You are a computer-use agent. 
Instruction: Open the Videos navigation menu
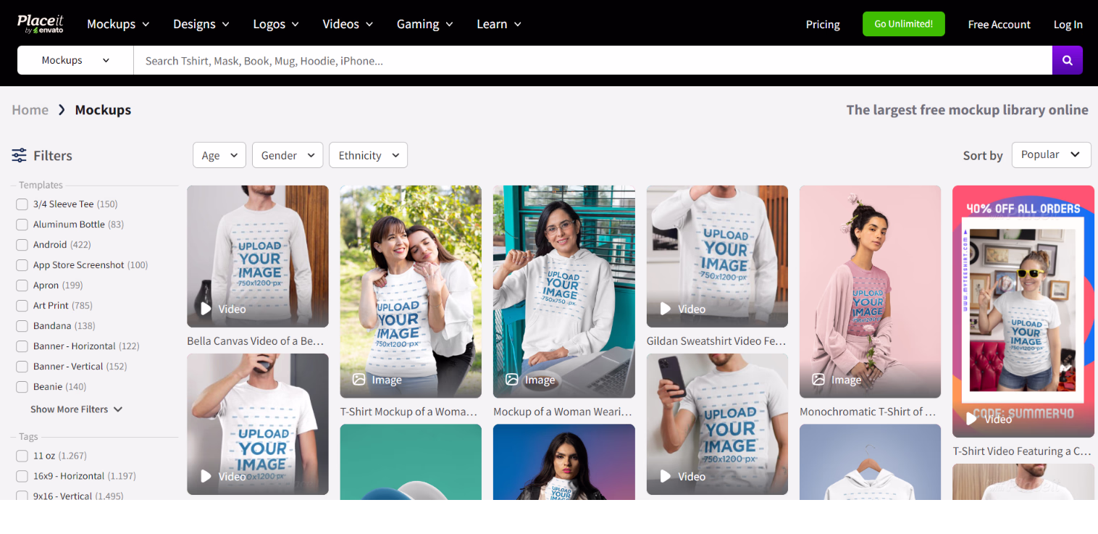348,24
